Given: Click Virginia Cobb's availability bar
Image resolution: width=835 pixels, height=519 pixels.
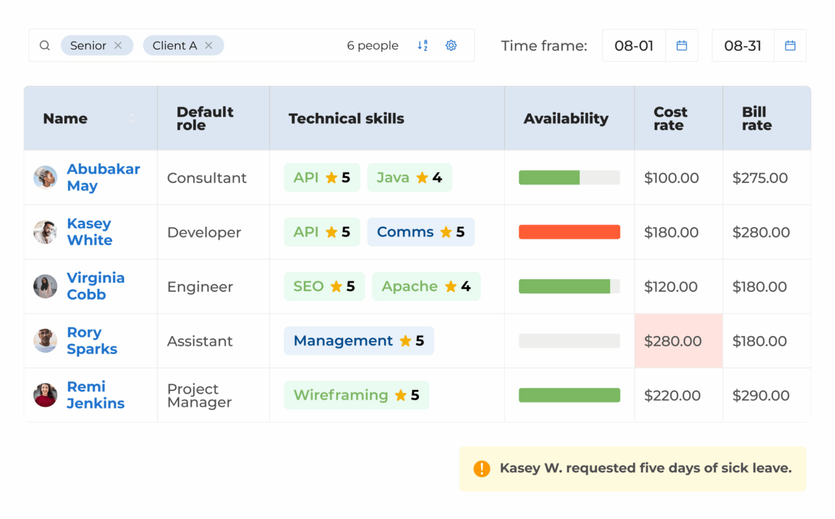Looking at the screenshot, I should [569, 286].
